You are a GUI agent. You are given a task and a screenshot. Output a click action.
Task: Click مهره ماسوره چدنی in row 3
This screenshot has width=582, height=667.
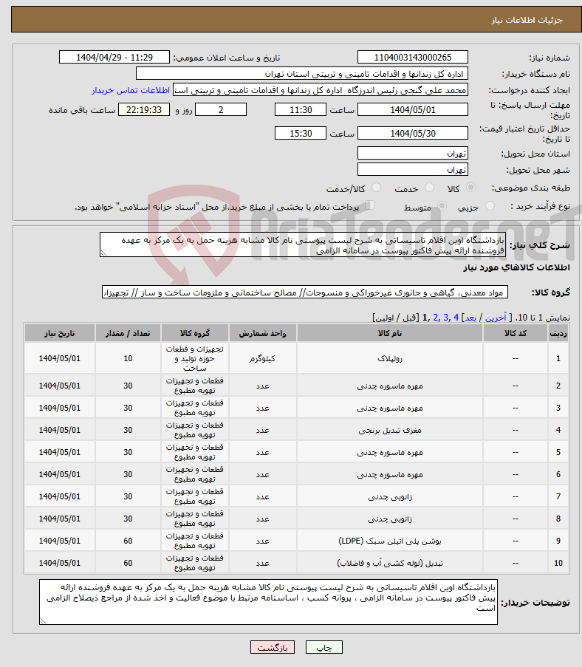(x=390, y=408)
